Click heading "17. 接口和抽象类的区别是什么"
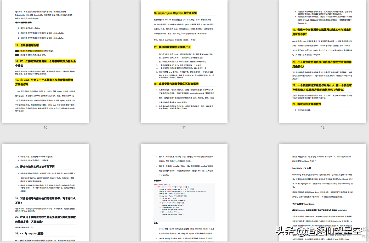The image size is (369, 243). coord(172,47)
